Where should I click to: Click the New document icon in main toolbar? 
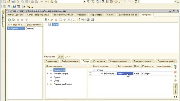click(4, 1)
